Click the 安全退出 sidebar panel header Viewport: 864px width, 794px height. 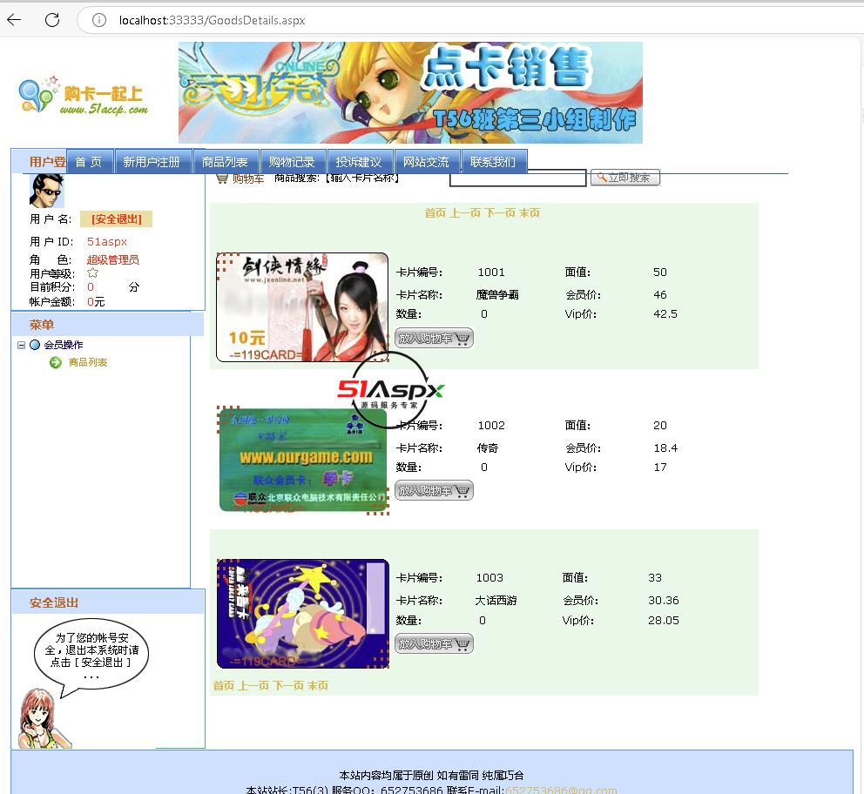[x=108, y=602]
